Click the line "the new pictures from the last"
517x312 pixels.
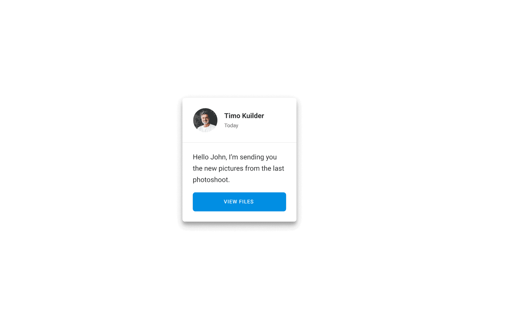click(238, 168)
